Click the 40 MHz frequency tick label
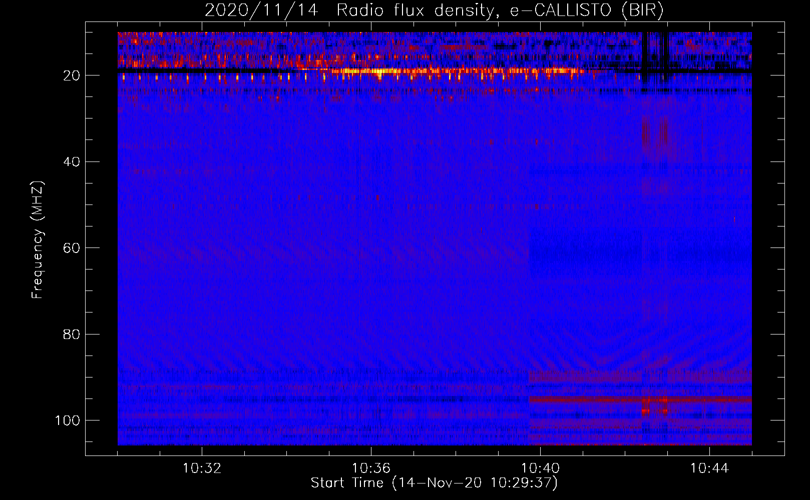 point(72,162)
